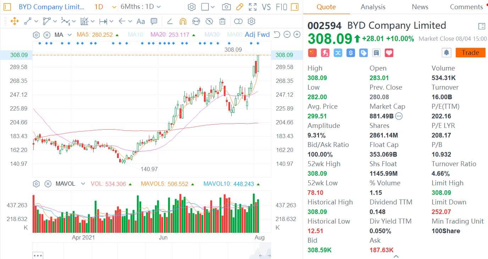
Task: Enter fullscreen chart mode
Action: point(253,7)
